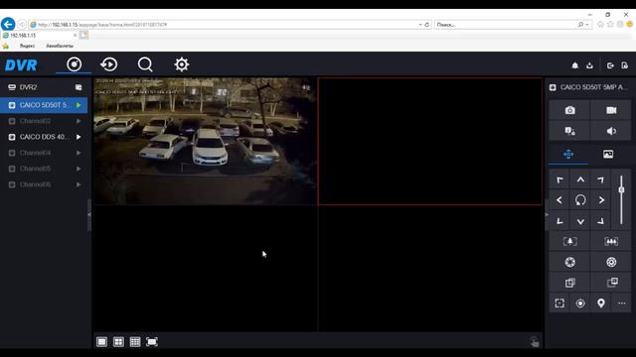This screenshot has width=636, height=357.
Task: Toggle audio speaker icon
Action: [611, 131]
